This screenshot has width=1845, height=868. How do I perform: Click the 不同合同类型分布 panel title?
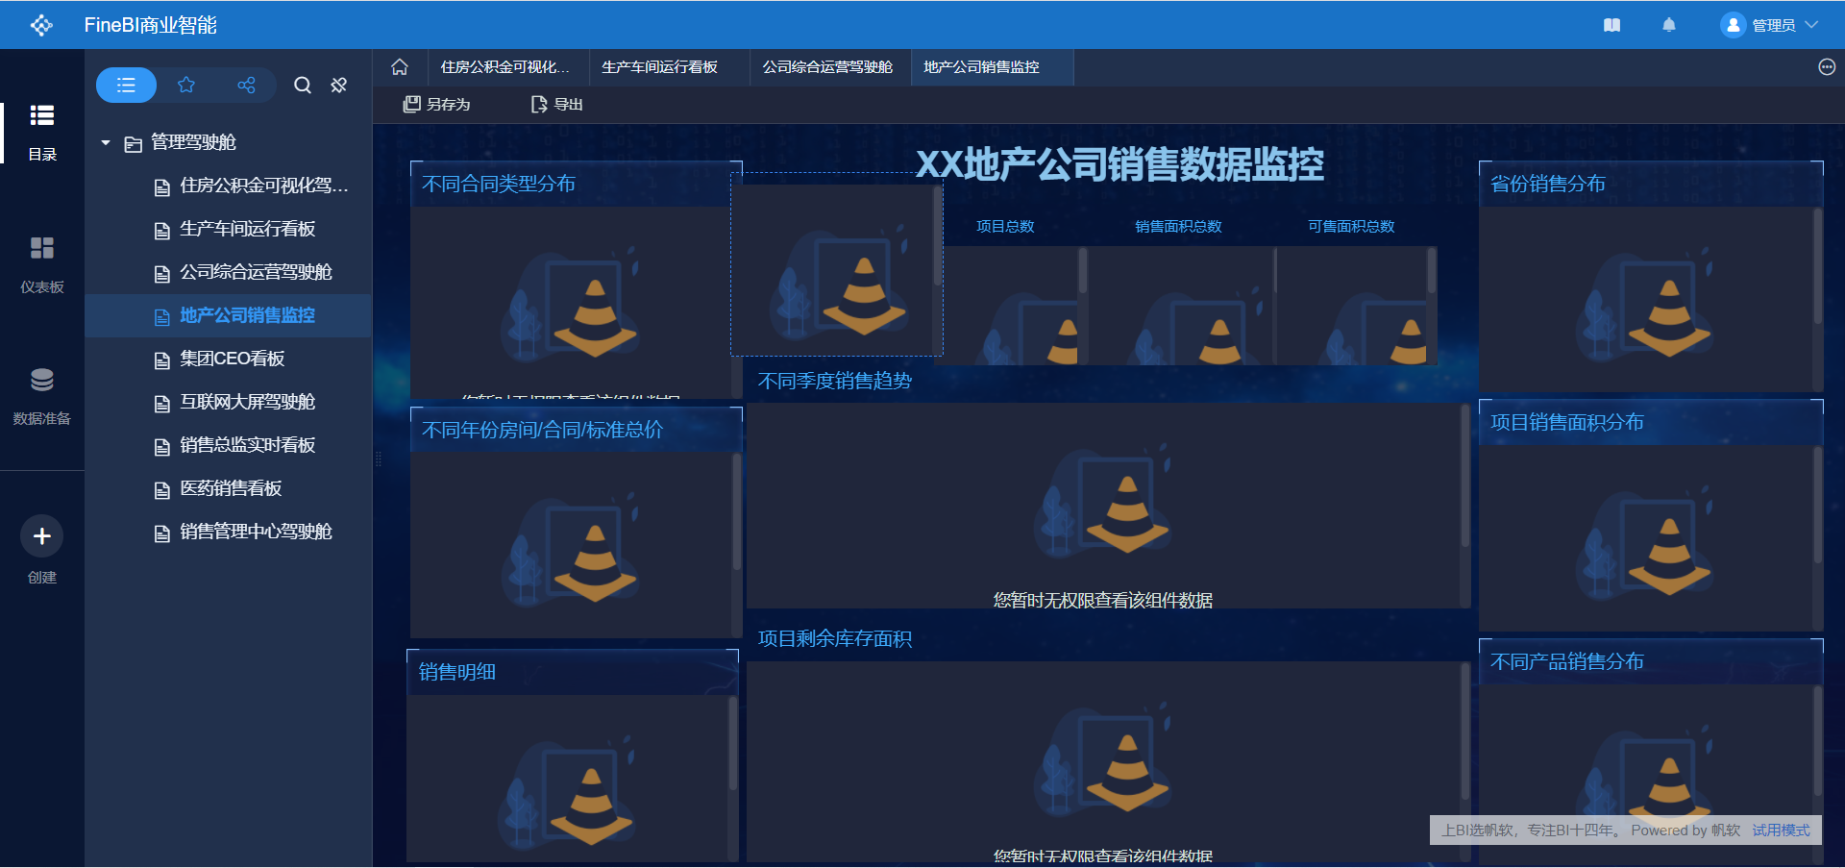pos(498,184)
